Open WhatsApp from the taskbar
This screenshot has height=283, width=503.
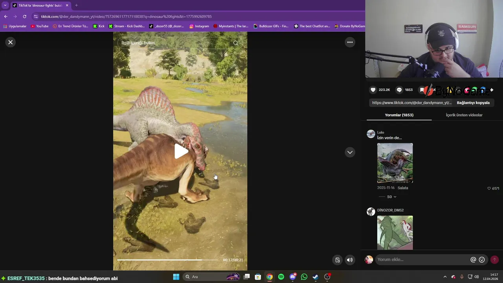(304, 277)
